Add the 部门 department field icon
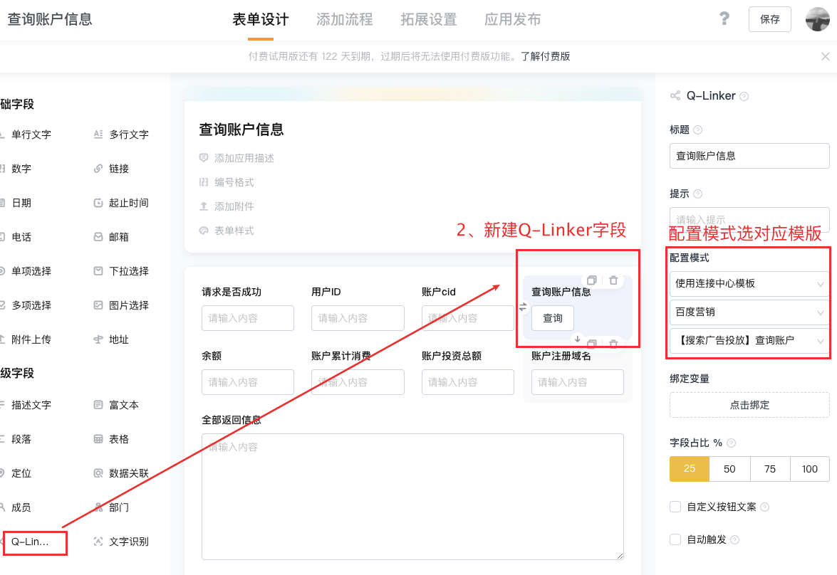The image size is (837, 575). [x=98, y=507]
